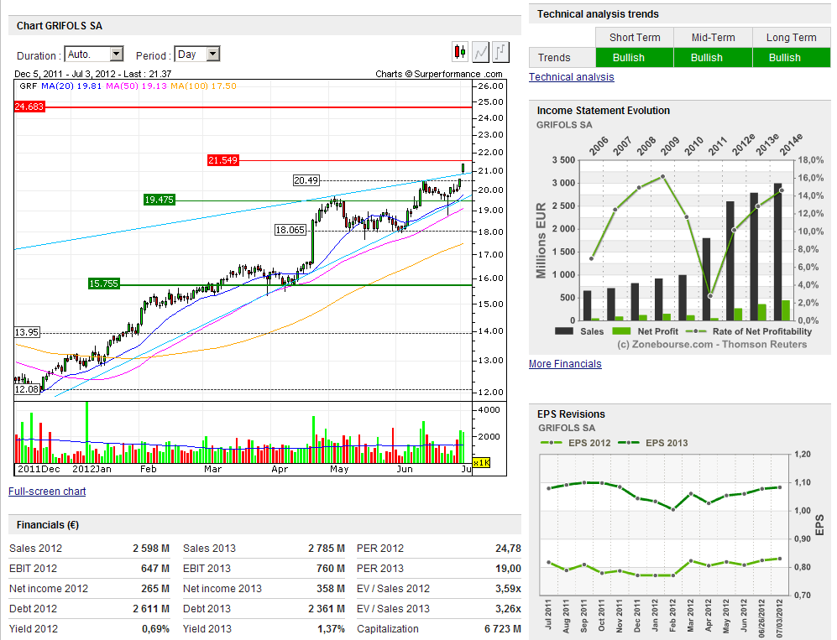Click the EBIT 2012 value 647 M

(x=154, y=569)
